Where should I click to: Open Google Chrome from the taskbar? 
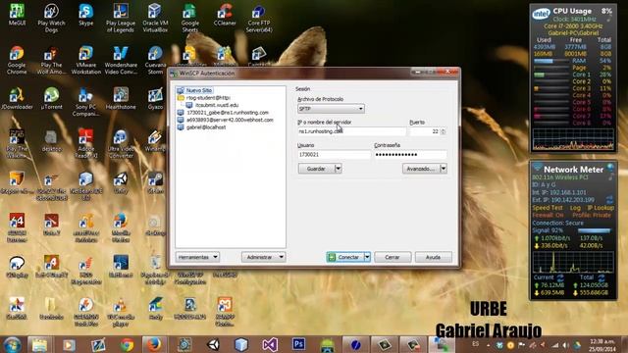pyautogui.click(x=127, y=344)
